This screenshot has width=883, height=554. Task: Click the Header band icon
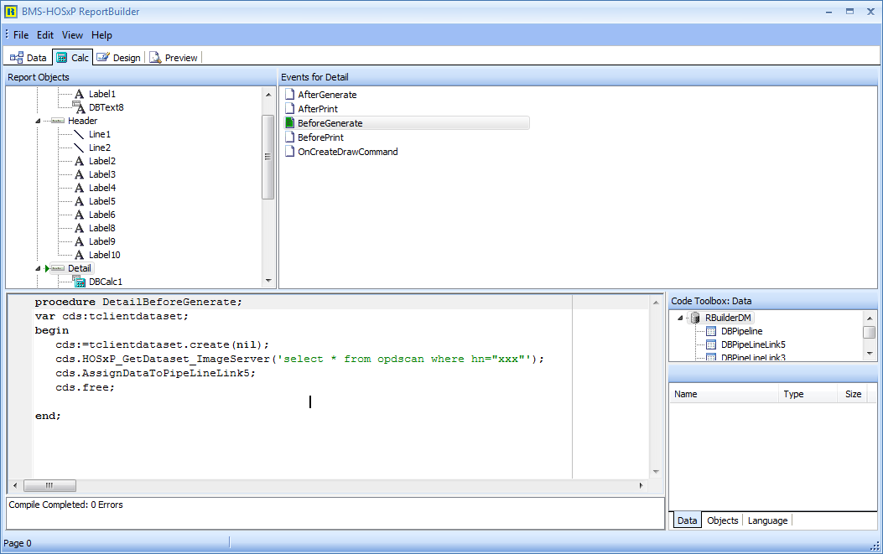(57, 121)
